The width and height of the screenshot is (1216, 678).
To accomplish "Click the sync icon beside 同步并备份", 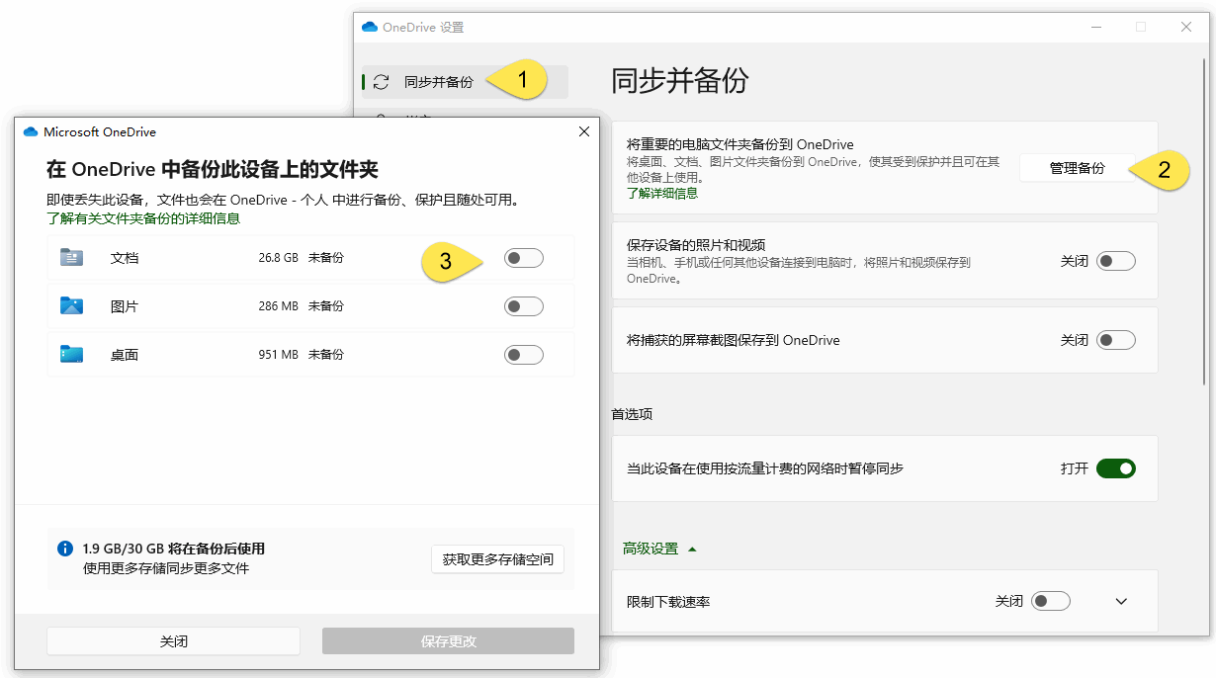I will (x=382, y=82).
